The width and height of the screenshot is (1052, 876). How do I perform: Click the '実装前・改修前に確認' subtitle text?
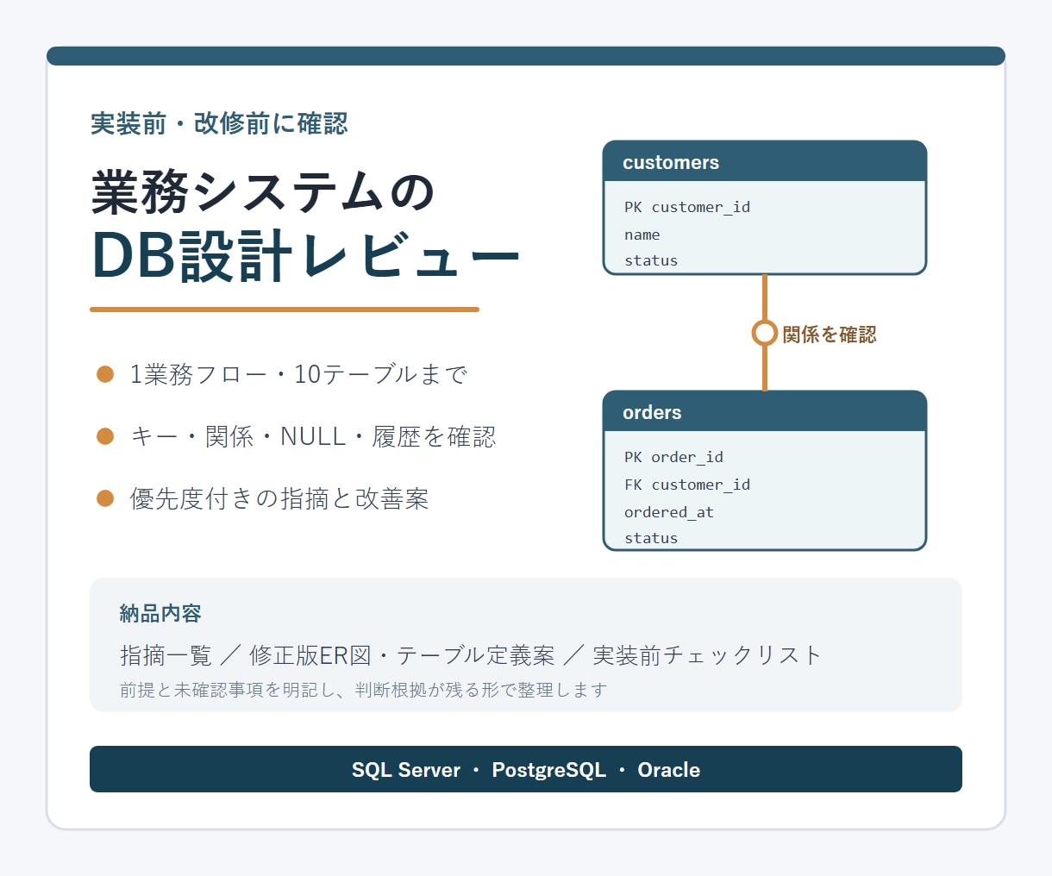pos(219,123)
